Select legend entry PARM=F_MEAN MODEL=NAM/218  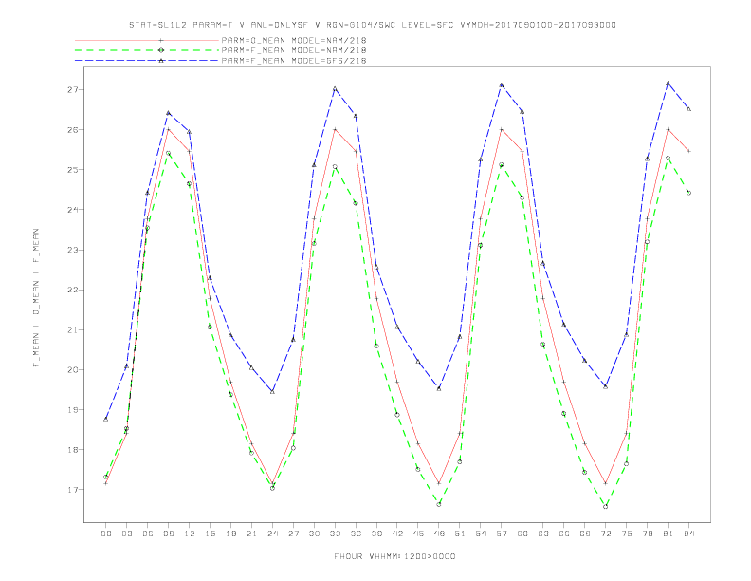coord(294,50)
